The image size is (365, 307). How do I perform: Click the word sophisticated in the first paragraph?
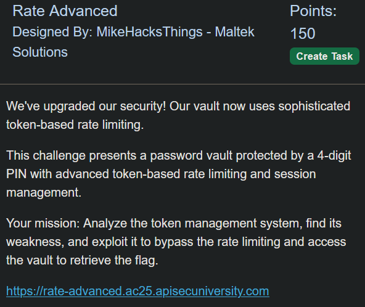click(x=314, y=107)
